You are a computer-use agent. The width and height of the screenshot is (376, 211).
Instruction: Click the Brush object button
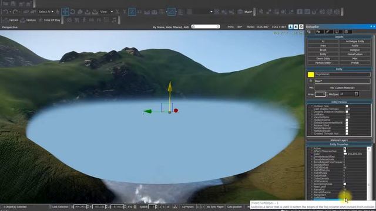[x=323, y=50]
